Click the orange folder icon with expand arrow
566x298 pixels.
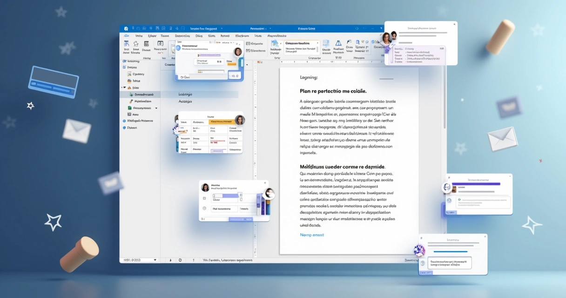pos(130,88)
